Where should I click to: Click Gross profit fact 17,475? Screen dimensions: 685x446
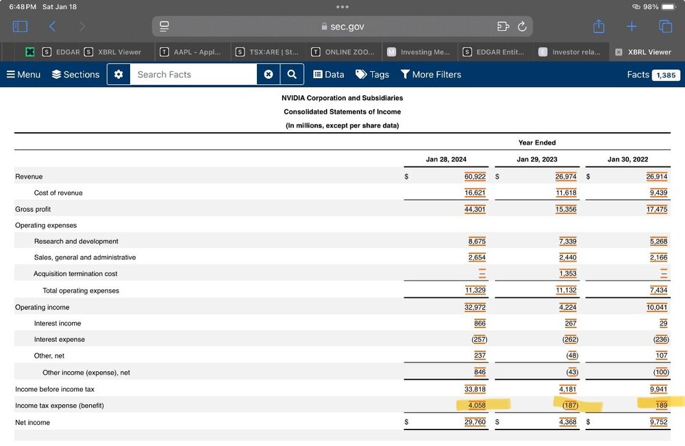pos(657,209)
